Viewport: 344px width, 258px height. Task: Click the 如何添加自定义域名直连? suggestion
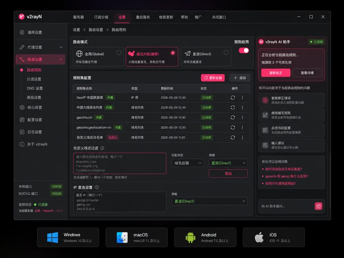click(x=284, y=169)
